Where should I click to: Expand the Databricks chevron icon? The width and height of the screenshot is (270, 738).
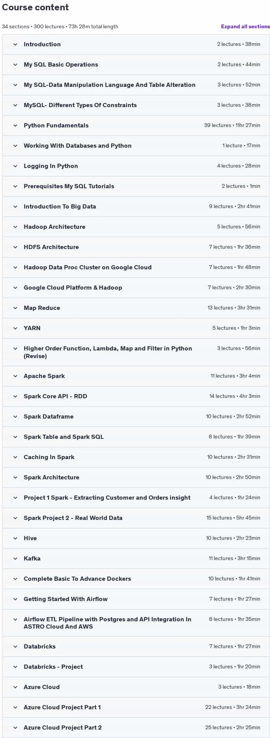[x=15, y=647]
